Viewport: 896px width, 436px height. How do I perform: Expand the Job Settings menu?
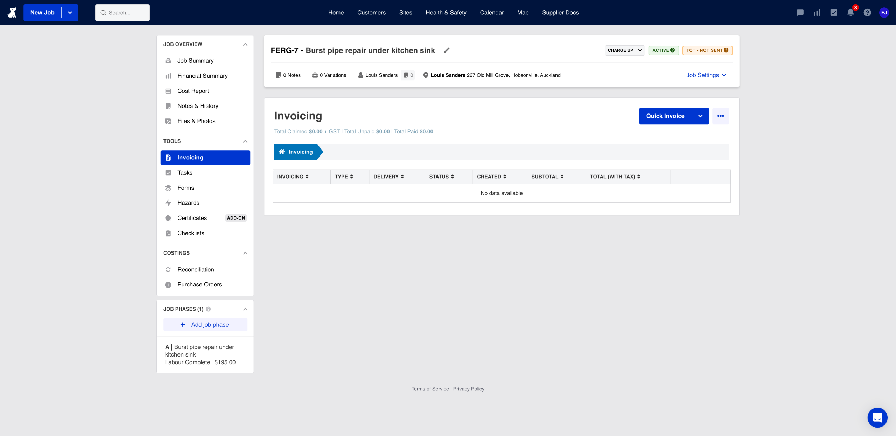706,75
